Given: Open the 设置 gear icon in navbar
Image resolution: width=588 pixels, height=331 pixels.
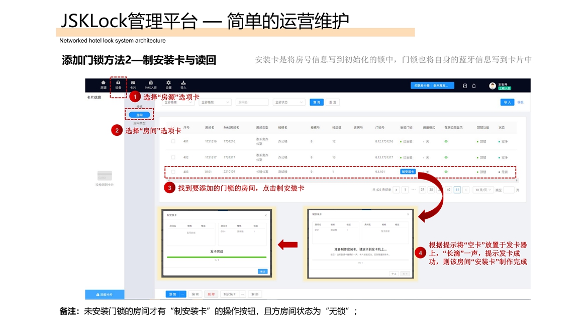Looking at the screenshot, I should [169, 85].
